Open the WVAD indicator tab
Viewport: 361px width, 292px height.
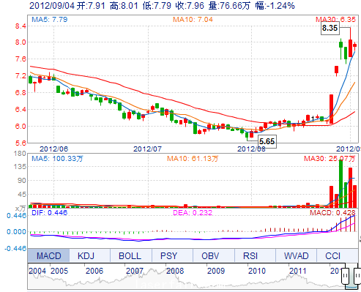click(296, 255)
